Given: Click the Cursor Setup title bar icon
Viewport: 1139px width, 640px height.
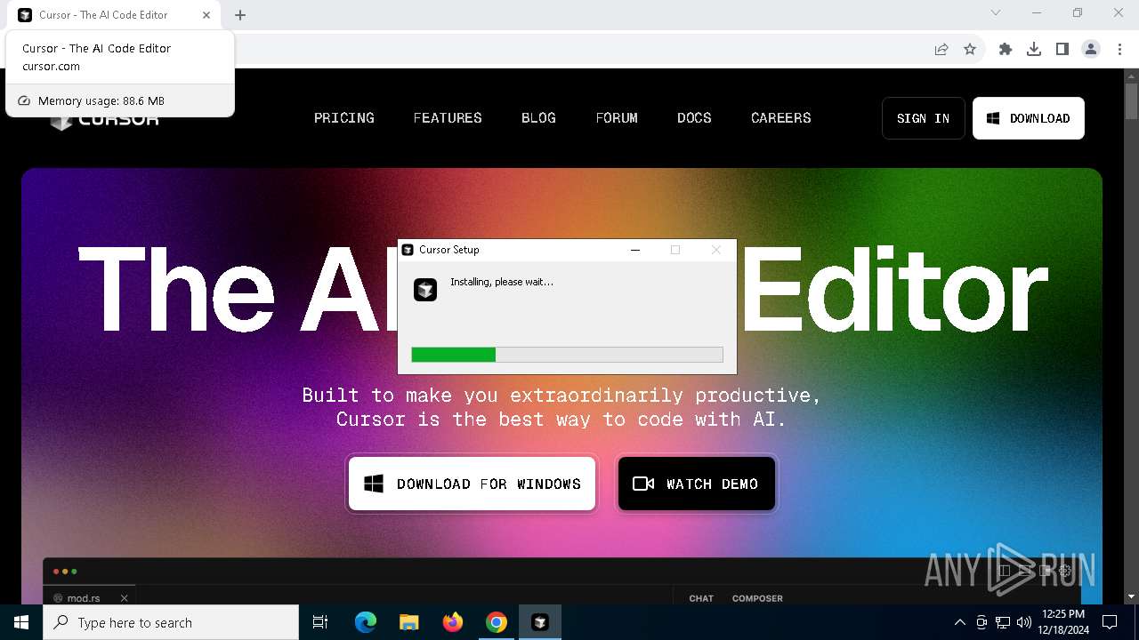Looking at the screenshot, I should click(x=408, y=250).
